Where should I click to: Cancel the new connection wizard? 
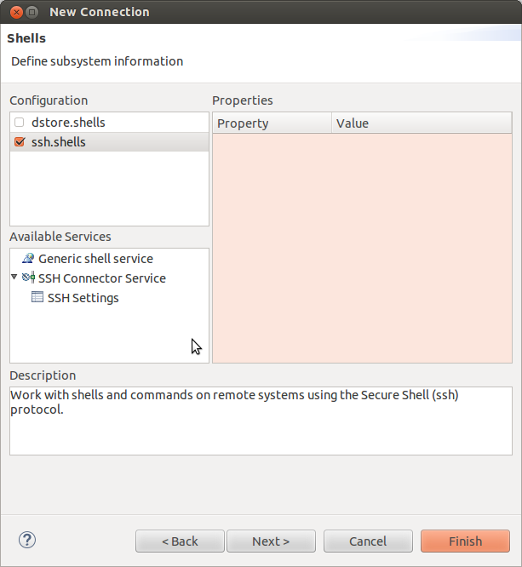[368, 541]
